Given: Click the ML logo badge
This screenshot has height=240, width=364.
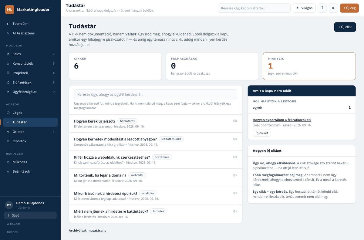Looking at the screenshot, I should [x=10, y=9].
